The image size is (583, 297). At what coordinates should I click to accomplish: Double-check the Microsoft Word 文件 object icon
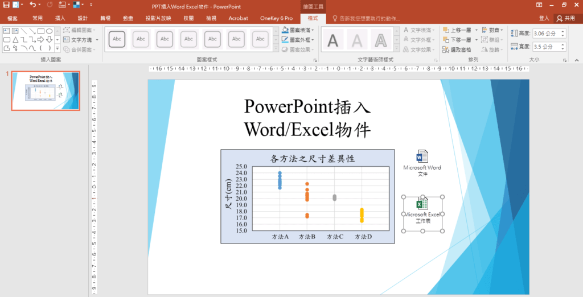[422, 157]
